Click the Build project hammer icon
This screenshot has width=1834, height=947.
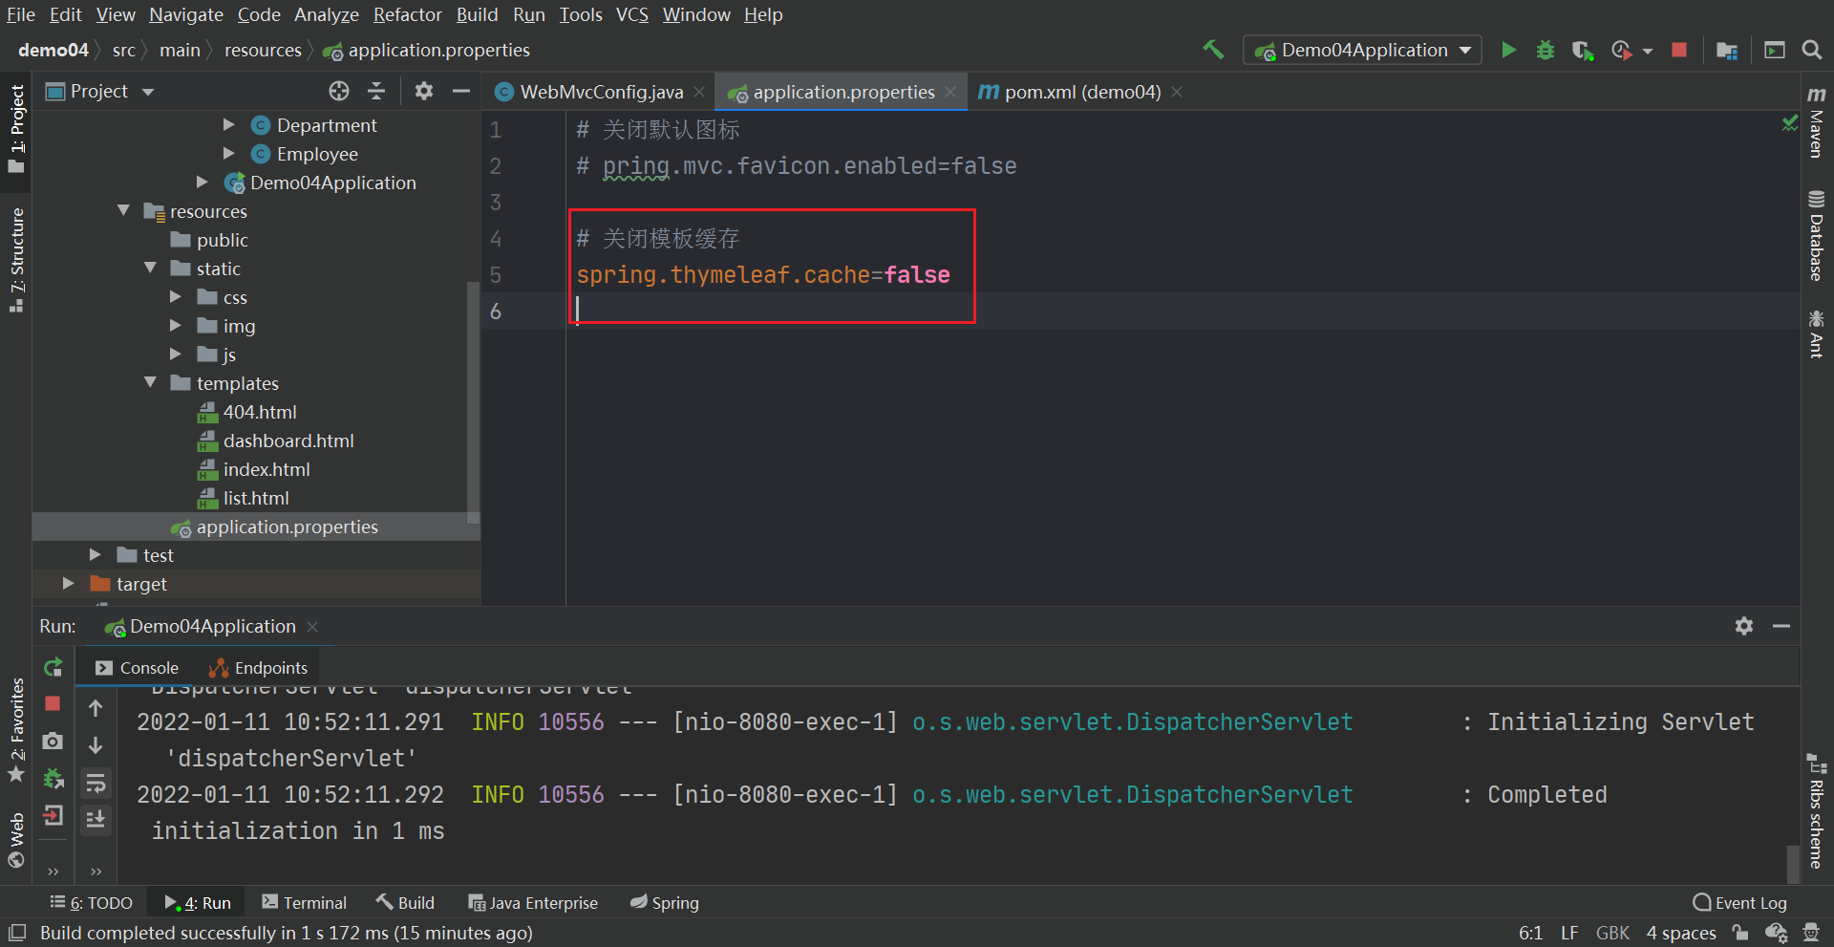(x=1213, y=50)
